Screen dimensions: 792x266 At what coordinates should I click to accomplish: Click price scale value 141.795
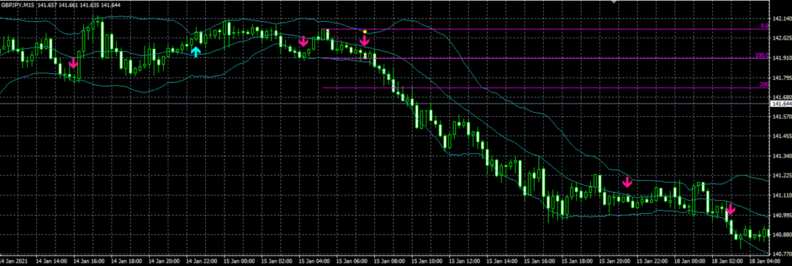click(781, 78)
